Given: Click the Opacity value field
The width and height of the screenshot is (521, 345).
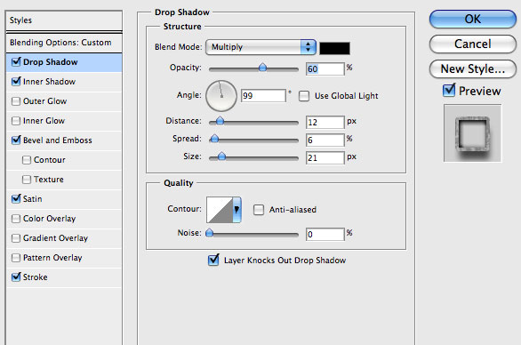Looking at the screenshot, I should click(325, 68).
